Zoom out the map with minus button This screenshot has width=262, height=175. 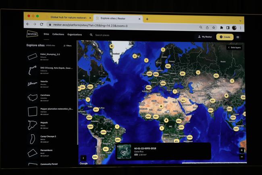241,157
